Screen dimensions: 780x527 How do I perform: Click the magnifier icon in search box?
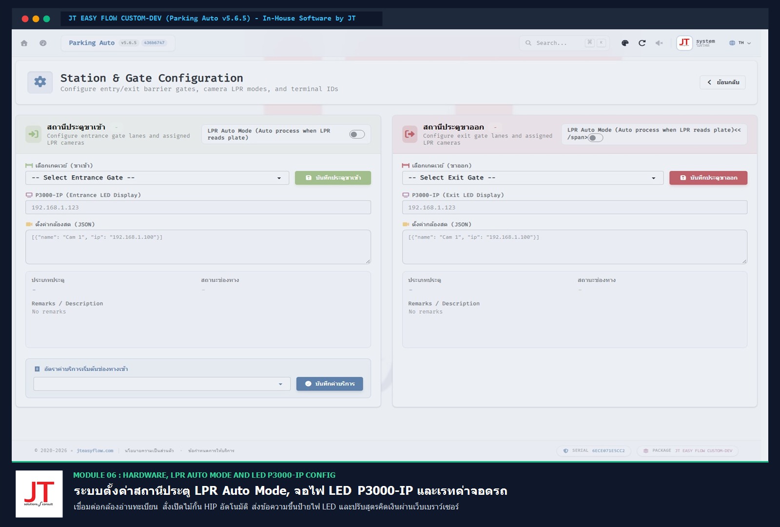click(528, 43)
